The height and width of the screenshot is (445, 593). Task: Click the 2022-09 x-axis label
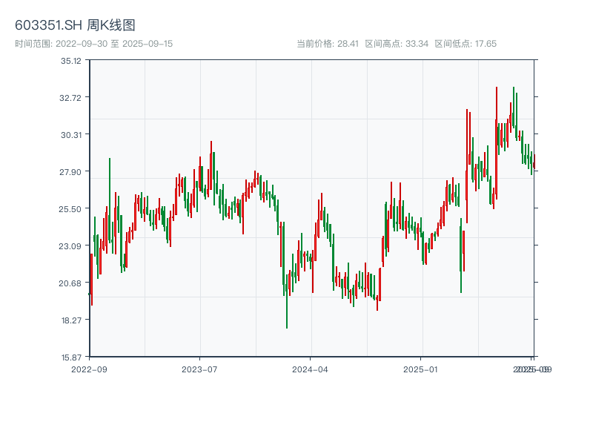tap(89, 369)
